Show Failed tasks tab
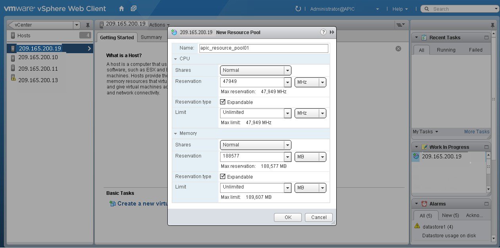This screenshot has width=500, height=248. (x=475, y=50)
